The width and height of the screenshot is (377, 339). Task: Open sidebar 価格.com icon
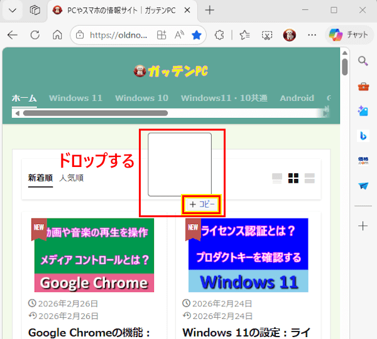pyautogui.click(x=363, y=161)
